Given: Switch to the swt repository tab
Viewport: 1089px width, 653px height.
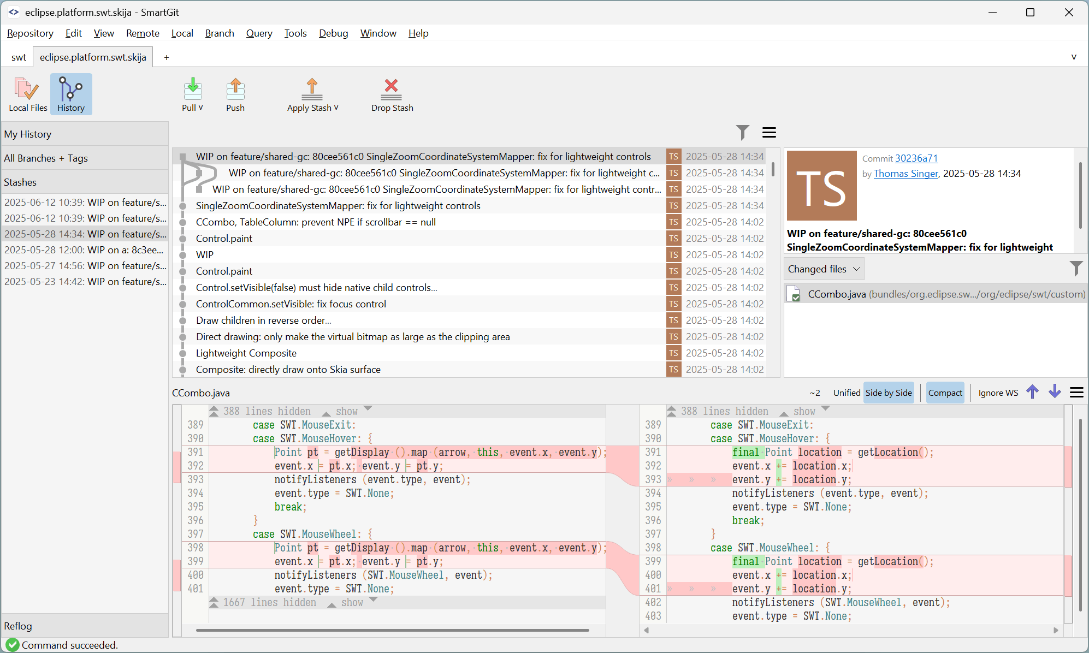Looking at the screenshot, I should coord(19,57).
